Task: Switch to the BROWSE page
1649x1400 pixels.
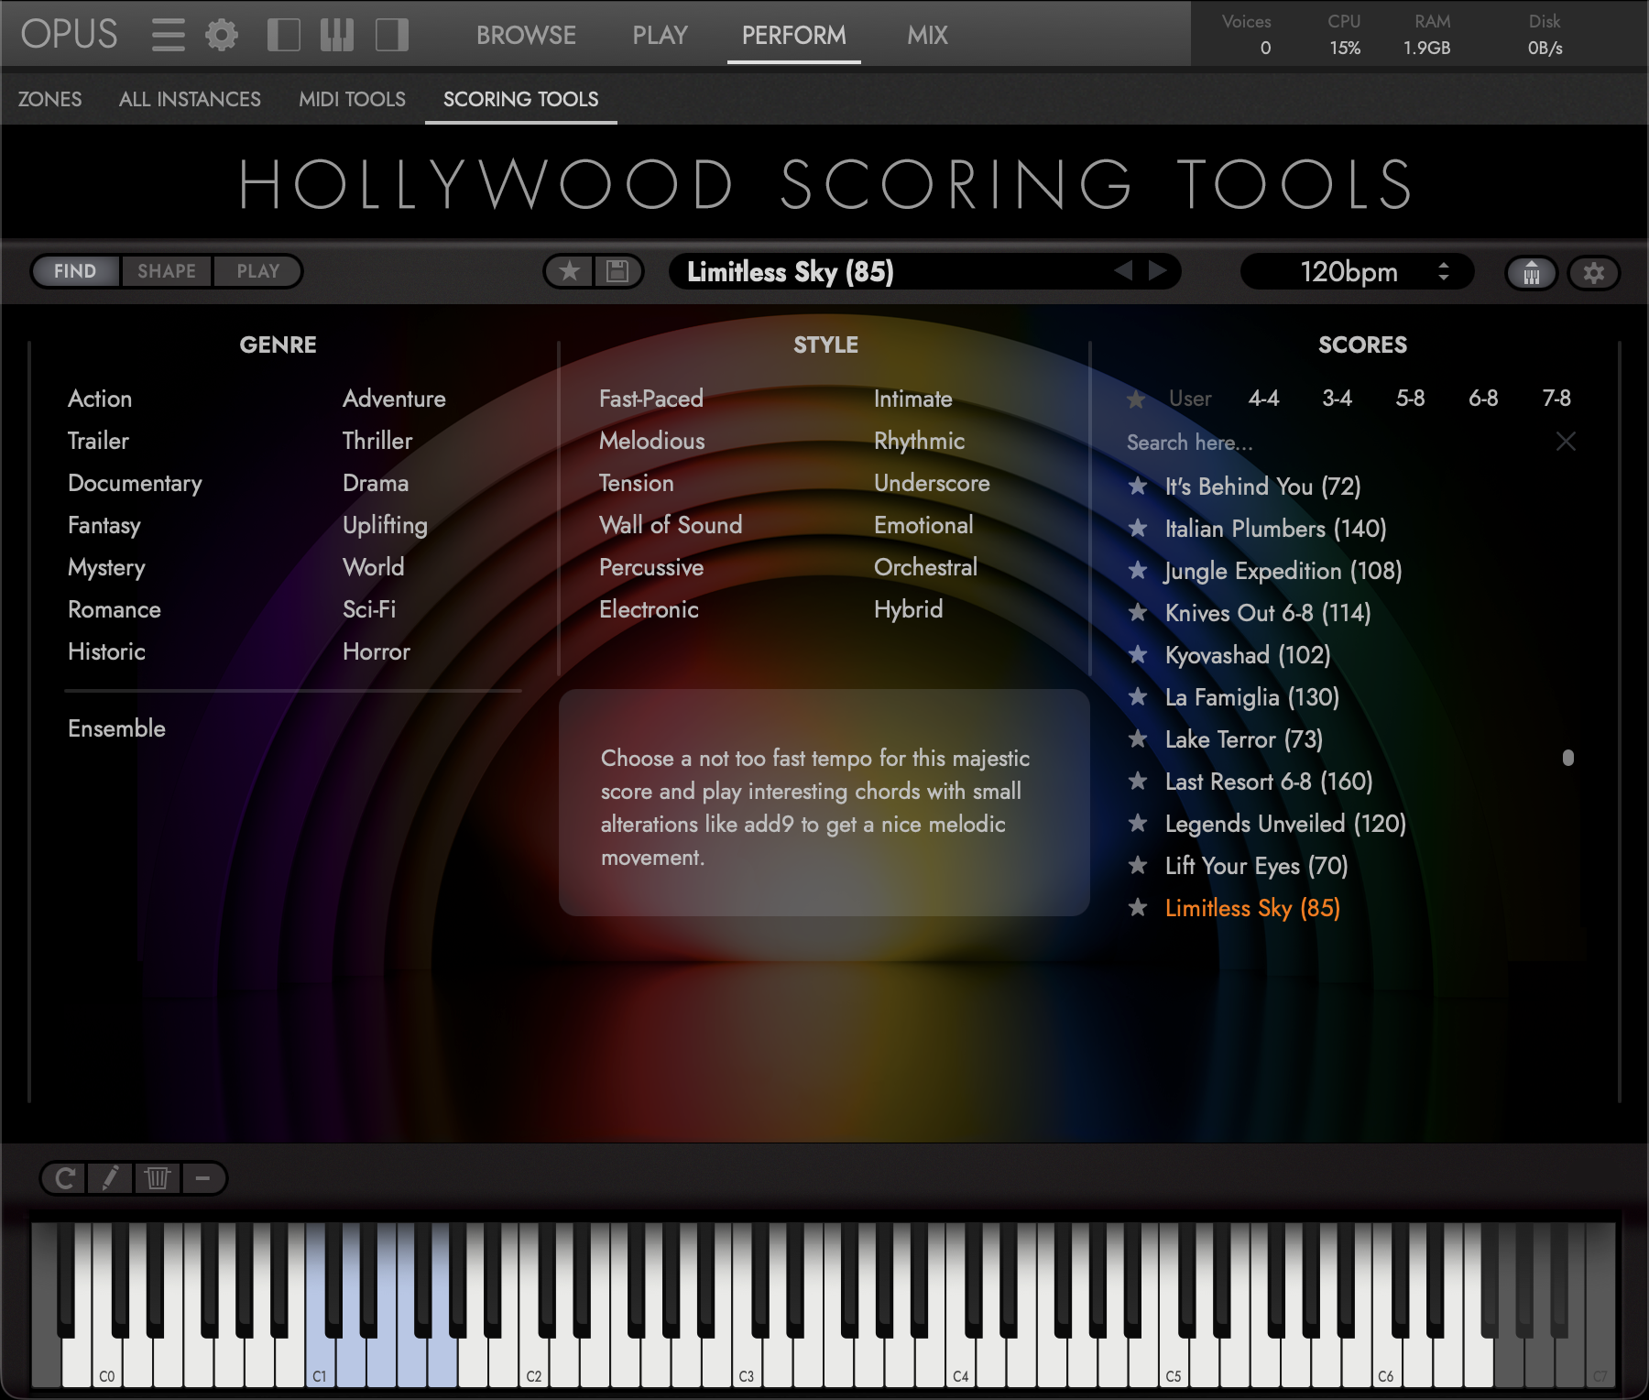Action: point(526,35)
